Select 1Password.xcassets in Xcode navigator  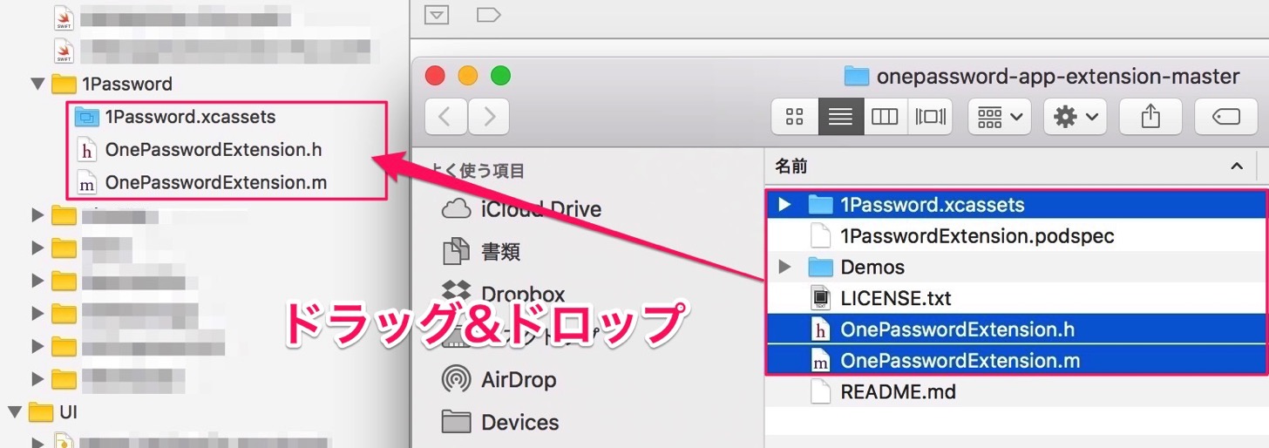190,116
